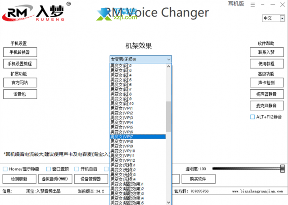Choose 男变女(无损)1 effect
This screenshot has width=288, height=205.
tap(138, 165)
